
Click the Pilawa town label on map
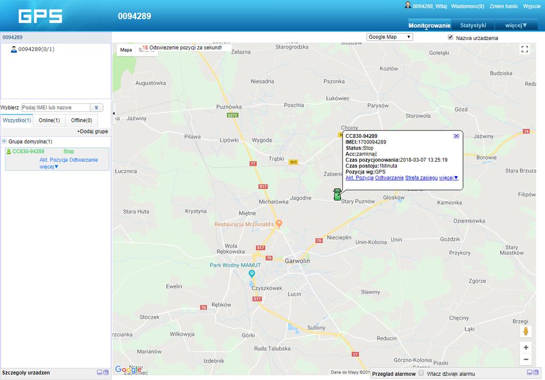[192, 136]
